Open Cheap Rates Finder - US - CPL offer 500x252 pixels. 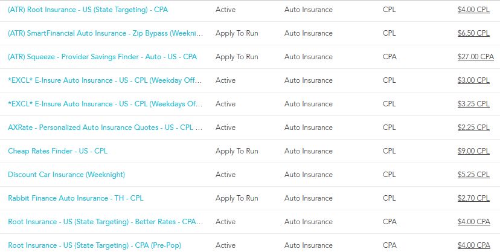click(x=58, y=151)
